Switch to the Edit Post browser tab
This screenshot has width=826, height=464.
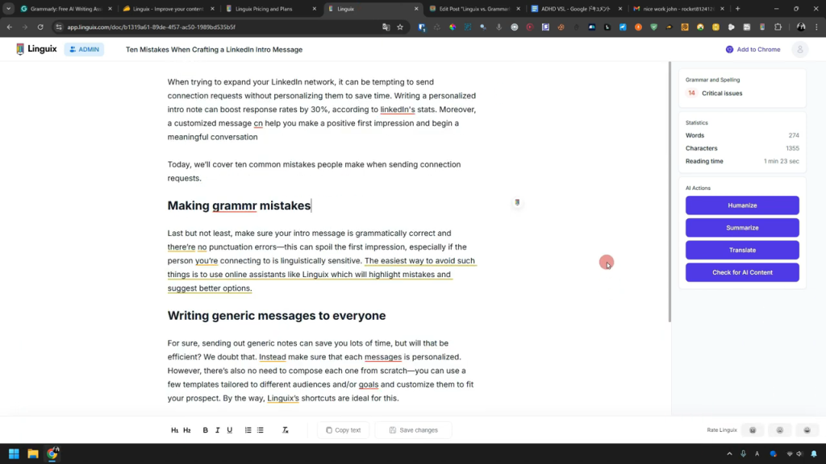click(x=474, y=9)
